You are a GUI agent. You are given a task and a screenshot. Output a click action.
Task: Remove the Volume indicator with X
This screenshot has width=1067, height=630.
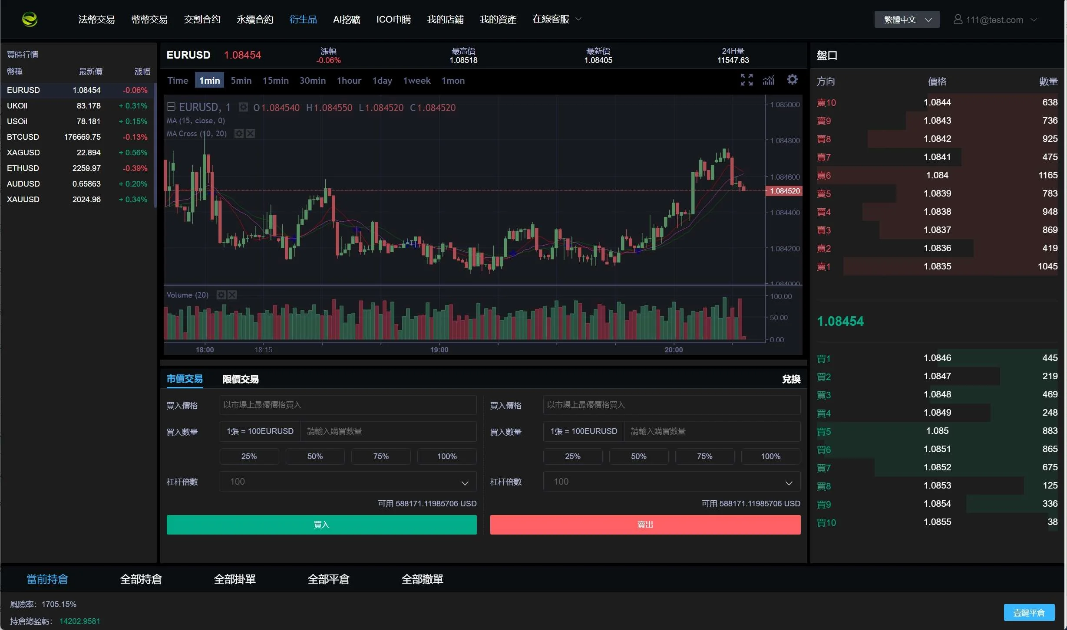[232, 295]
